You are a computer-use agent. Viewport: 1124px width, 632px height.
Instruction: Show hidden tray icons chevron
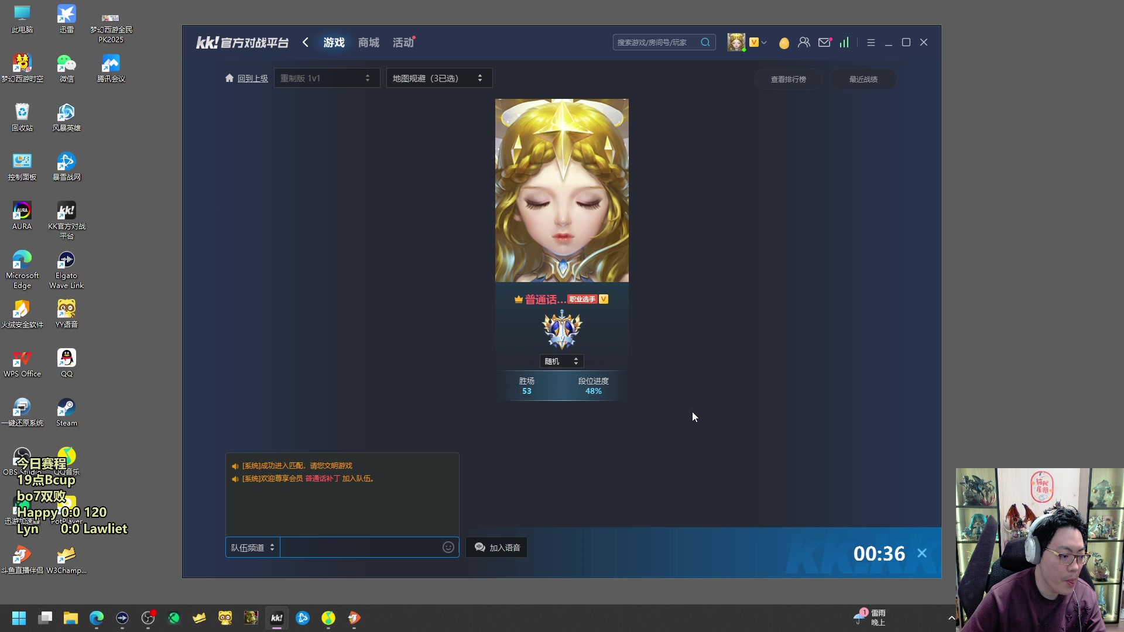point(951,618)
